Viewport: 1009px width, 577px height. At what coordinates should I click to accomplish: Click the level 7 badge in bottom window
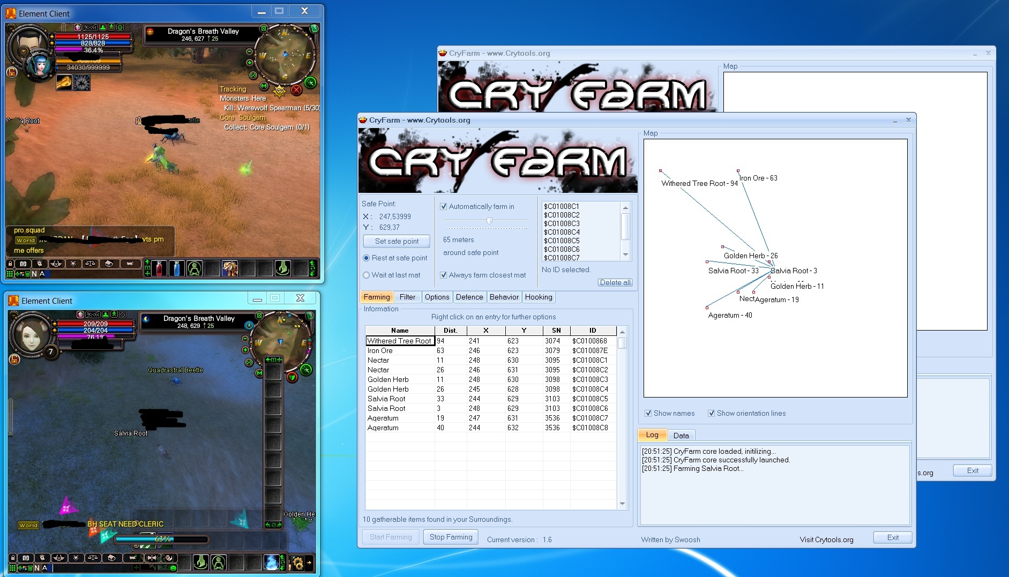pyautogui.click(x=50, y=352)
